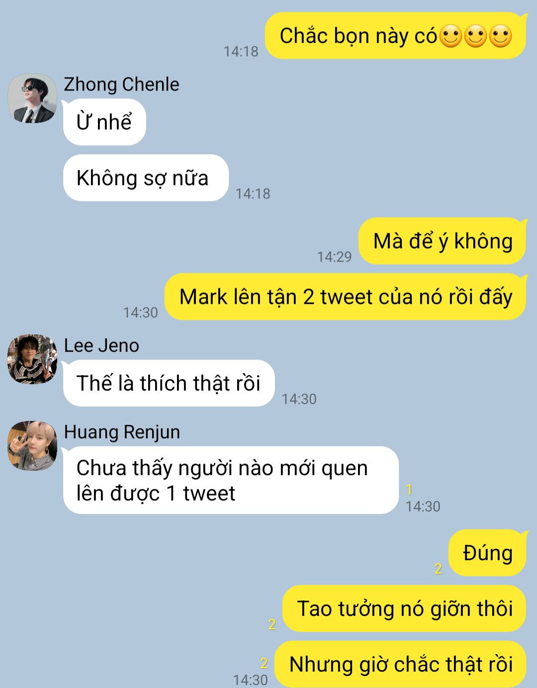Tap the sender name Huang Renjun

point(122,432)
